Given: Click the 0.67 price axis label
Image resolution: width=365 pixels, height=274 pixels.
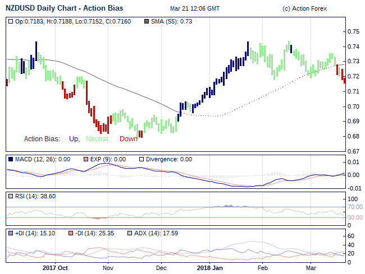Looking at the screenshot, I should tap(353, 151).
